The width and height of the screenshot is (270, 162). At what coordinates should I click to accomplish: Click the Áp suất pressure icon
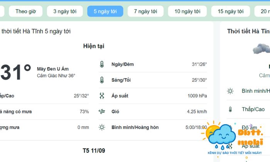click(x=102, y=96)
